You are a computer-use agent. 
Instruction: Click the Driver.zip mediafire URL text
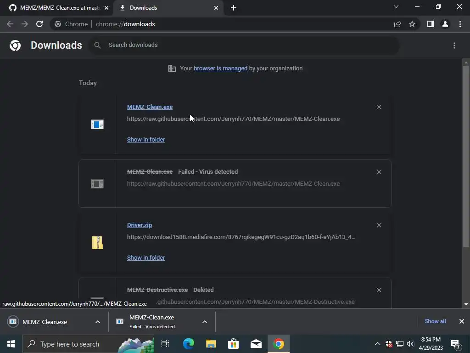[x=241, y=237]
